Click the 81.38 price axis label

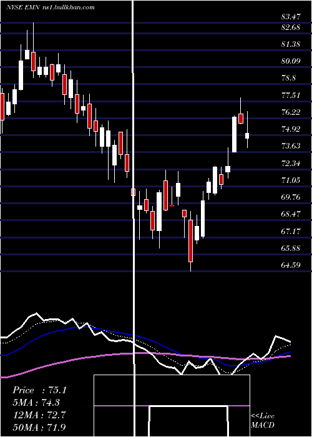[x=291, y=44]
